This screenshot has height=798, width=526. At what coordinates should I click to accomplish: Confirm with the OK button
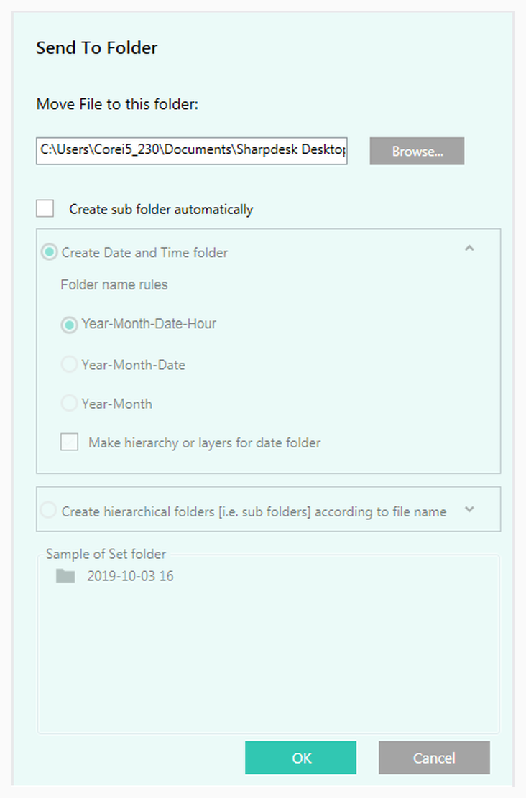(x=300, y=758)
